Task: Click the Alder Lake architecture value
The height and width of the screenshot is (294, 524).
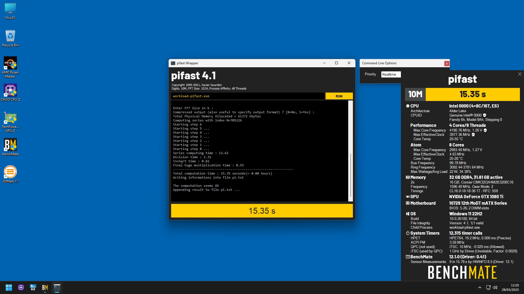Action: [x=458, y=111]
